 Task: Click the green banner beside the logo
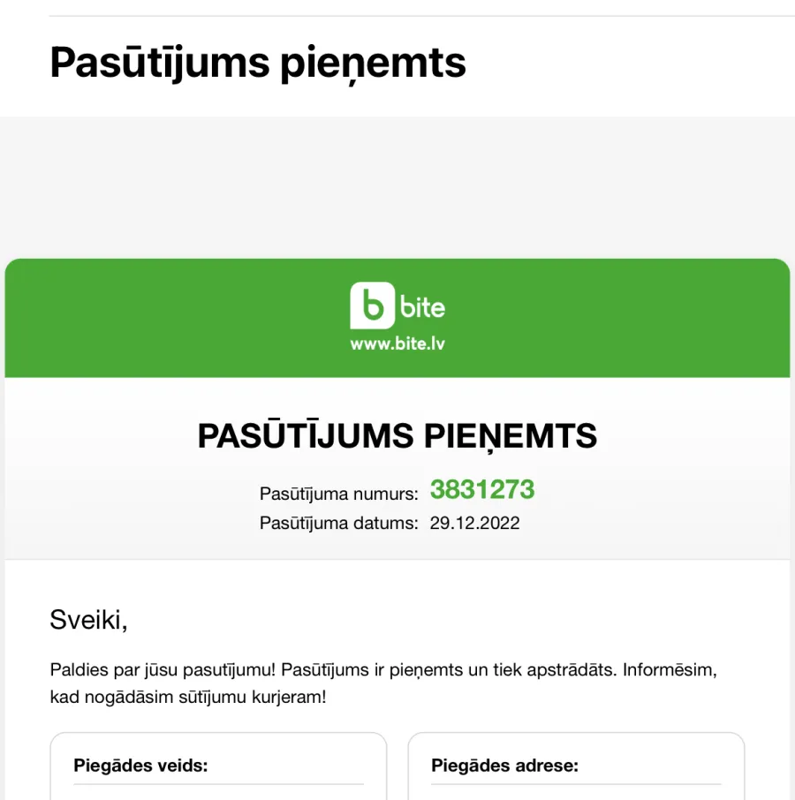pyautogui.click(x=612, y=318)
